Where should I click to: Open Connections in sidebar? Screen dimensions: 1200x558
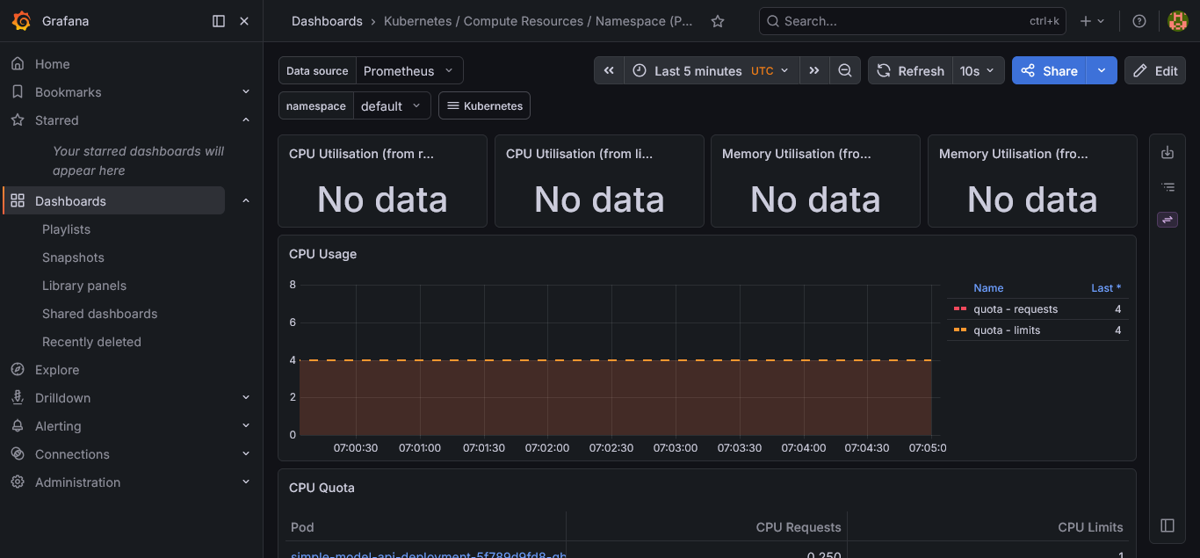[x=72, y=454]
